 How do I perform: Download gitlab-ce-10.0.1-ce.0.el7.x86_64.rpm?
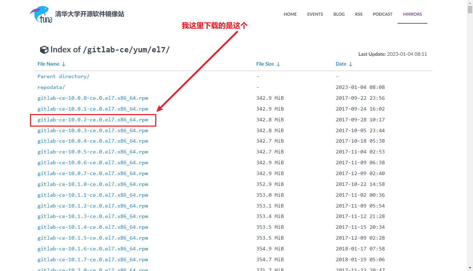click(93, 109)
